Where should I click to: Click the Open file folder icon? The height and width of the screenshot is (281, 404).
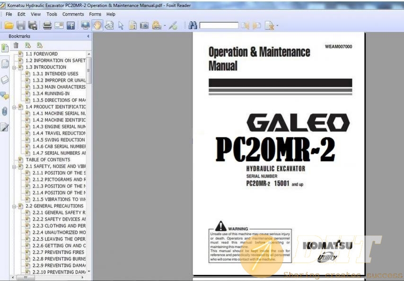click(x=9, y=25)
